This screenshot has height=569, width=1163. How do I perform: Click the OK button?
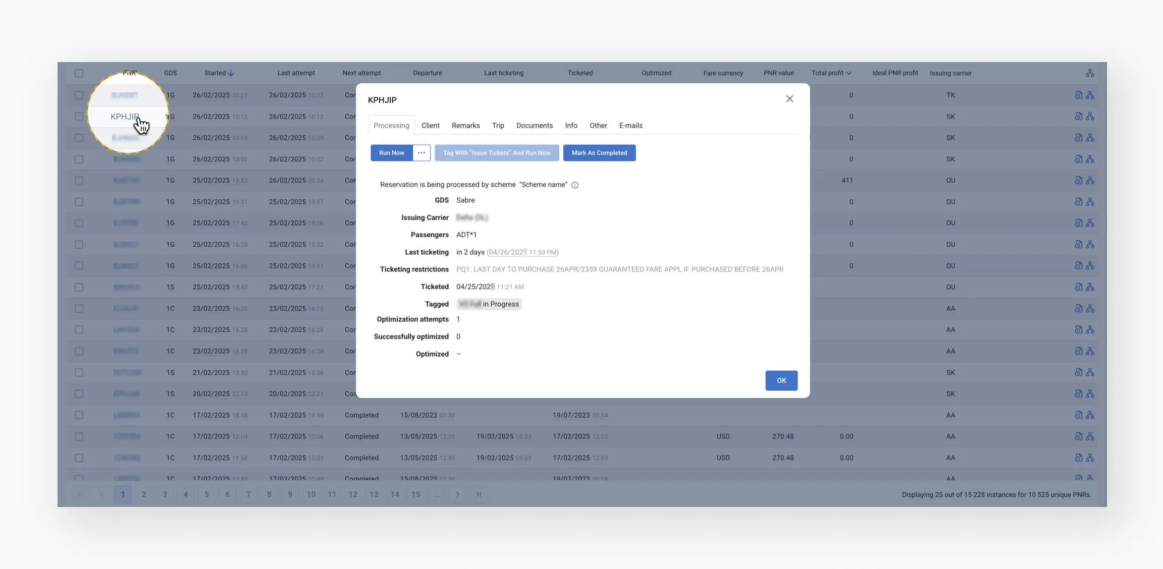pyautogui.click(x=781, y=380)
